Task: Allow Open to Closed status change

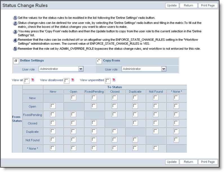Action: (114, 106)
